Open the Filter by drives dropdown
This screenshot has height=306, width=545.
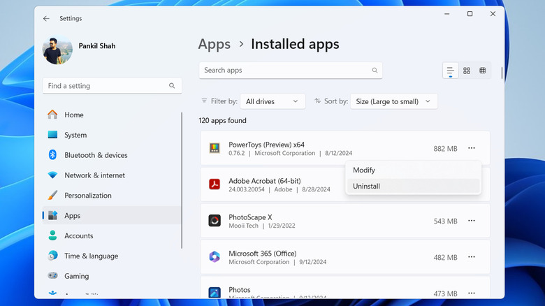272,101
